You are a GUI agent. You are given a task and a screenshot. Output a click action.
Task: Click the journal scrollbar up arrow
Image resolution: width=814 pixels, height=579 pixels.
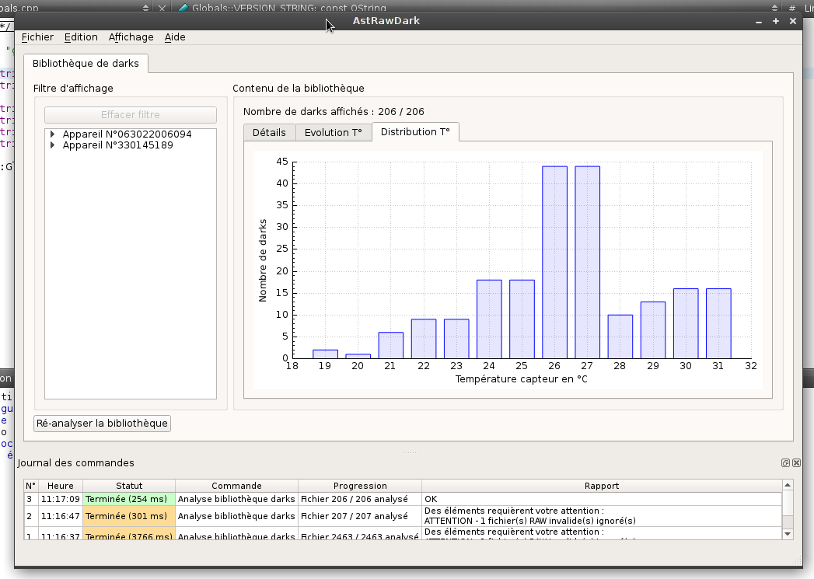pos(788,485)
